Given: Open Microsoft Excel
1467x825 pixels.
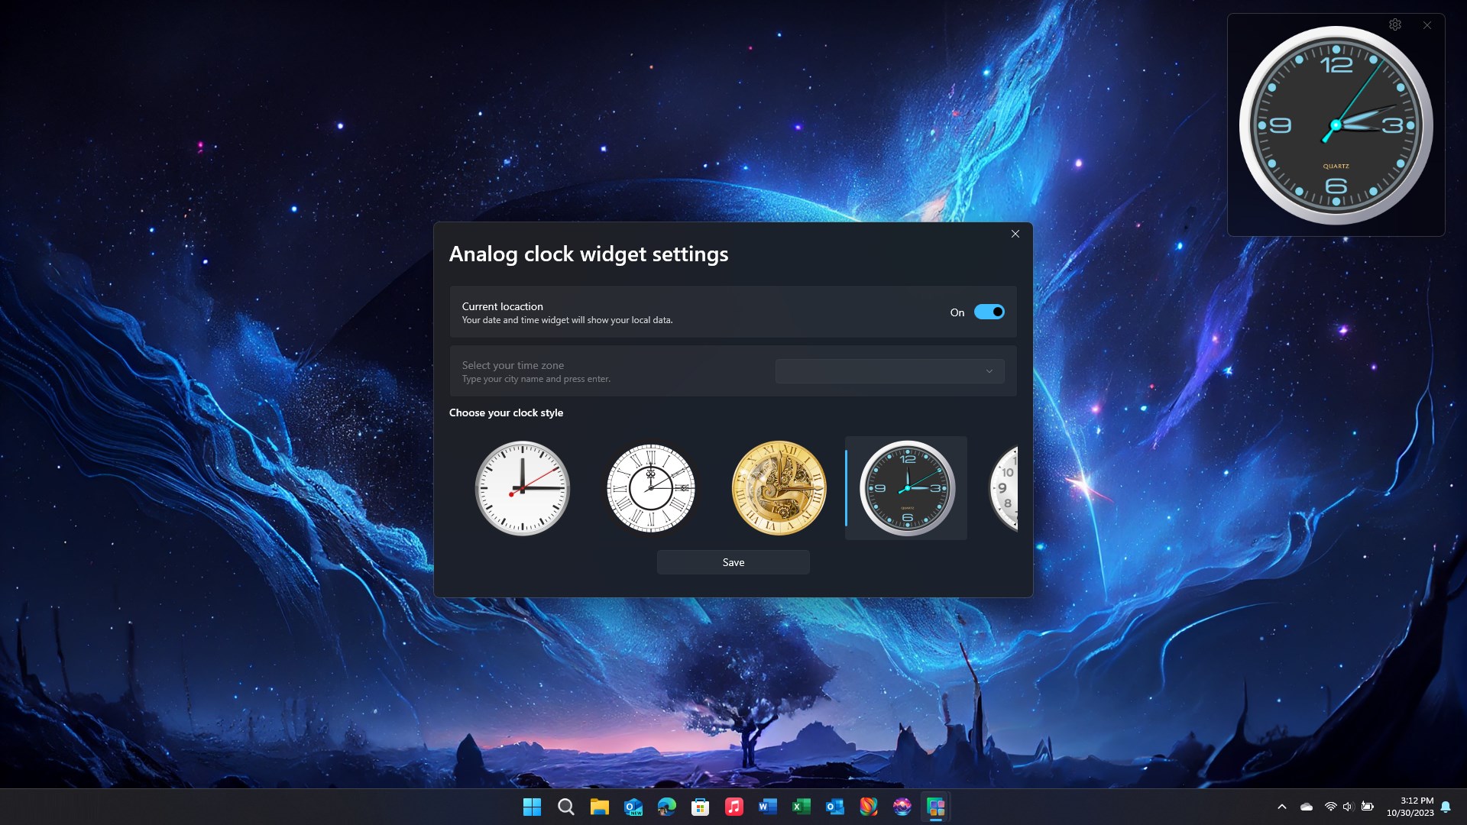Looking at the screenshot, I should pos(802,807).
